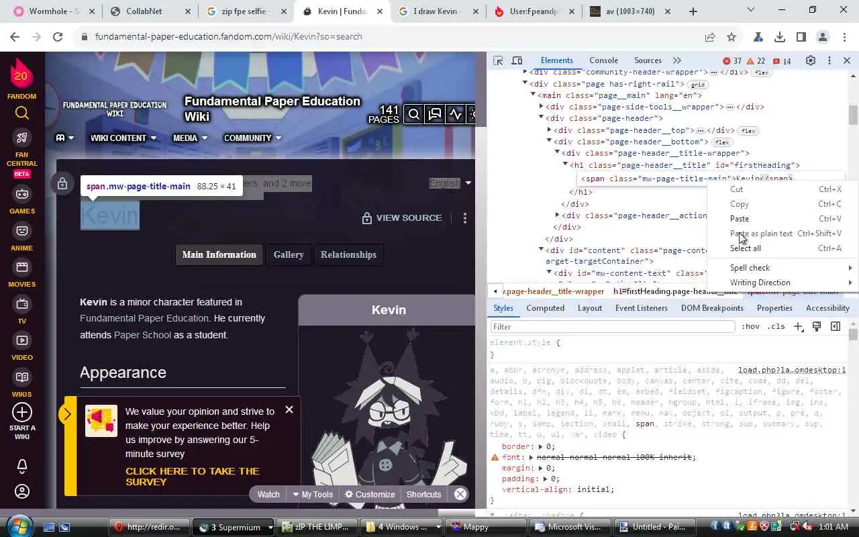Screen dimensions: 859x537
Task: Open the notifications bell icon
Action: (22, 465)
